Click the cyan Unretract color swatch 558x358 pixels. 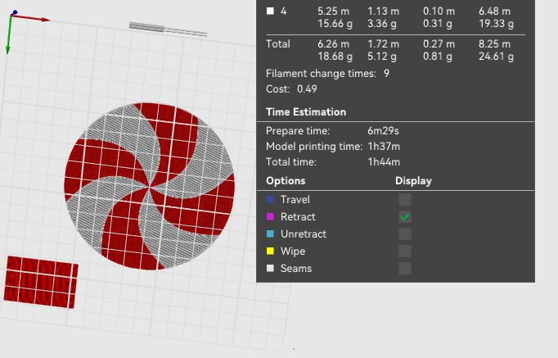tap(270, 234)
